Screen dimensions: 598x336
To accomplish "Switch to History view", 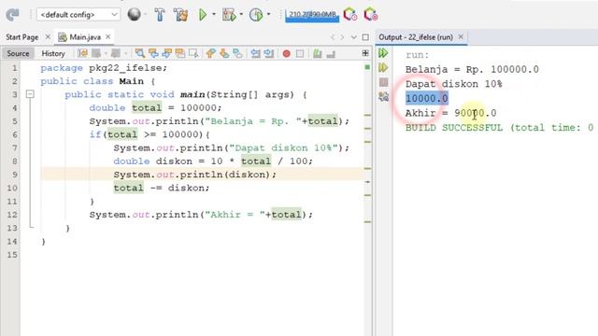I will pos(53,54).
